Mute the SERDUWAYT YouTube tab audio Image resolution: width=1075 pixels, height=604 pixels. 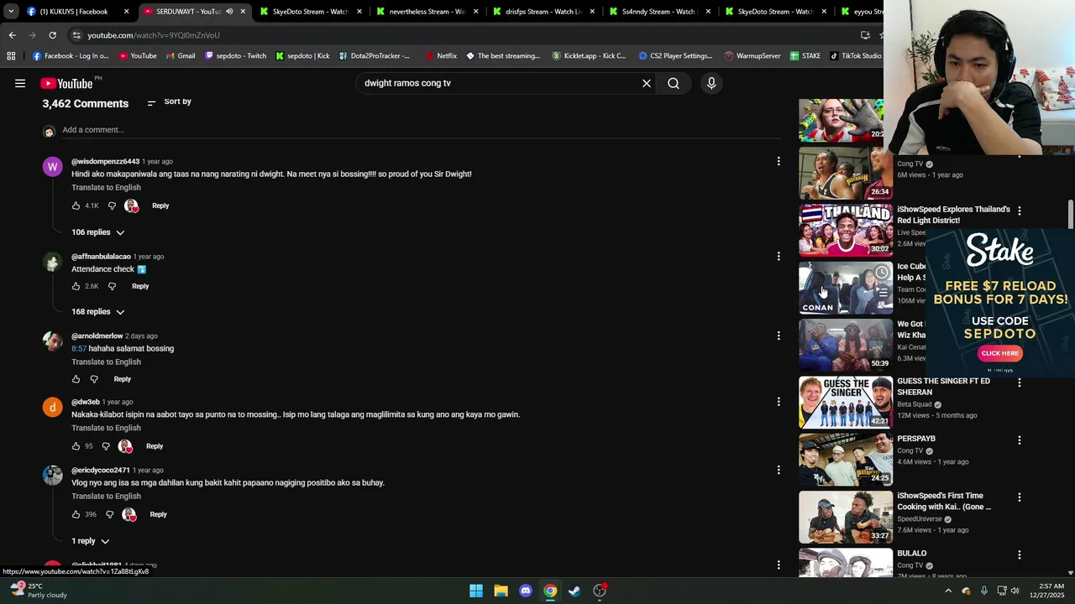tap(228, 12)
